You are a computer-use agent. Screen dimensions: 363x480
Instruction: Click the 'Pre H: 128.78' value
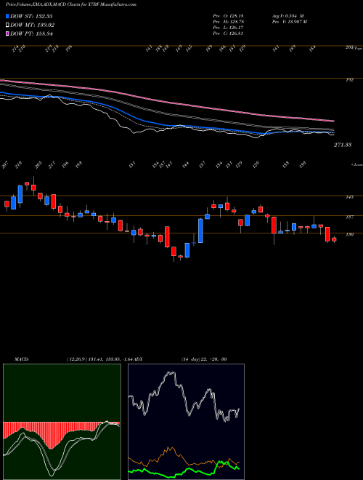click(228, 22)
